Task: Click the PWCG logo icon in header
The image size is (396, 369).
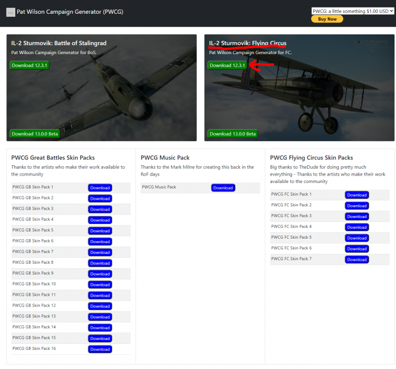Action: pos(10,12)
